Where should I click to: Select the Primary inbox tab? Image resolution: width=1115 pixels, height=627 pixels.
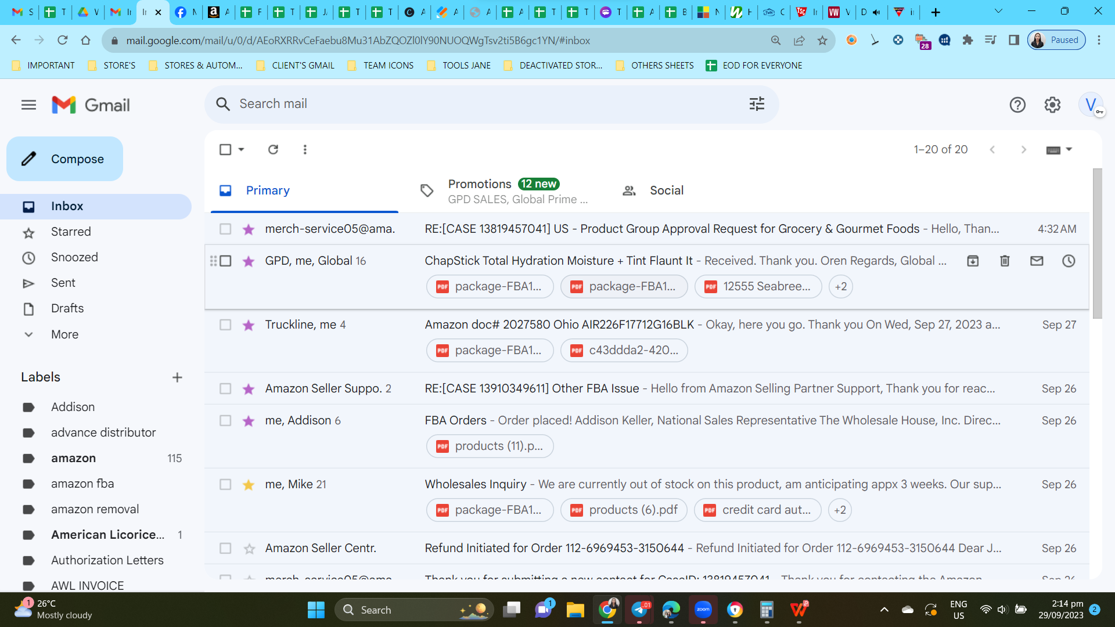tap(304, 191)
